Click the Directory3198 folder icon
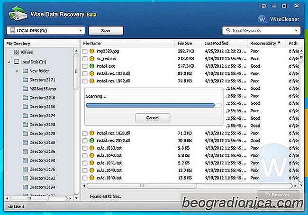The image size is (308, 215). [25, 125]
